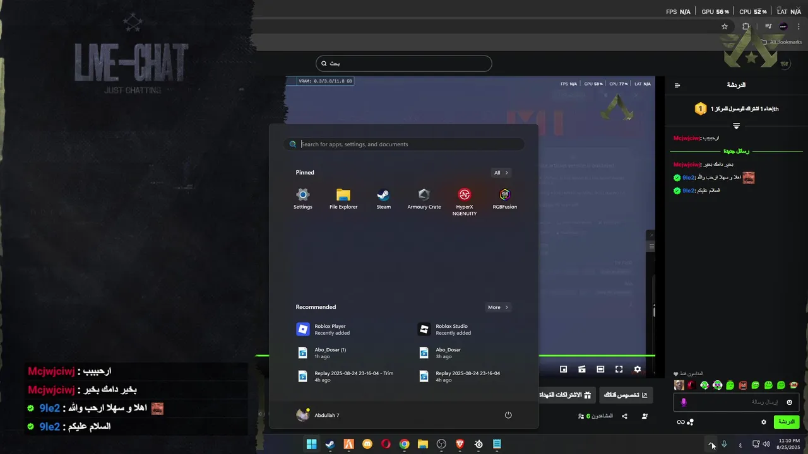Click the video player progress bar
Viewport: 808px width, 454px height.
pyautogui.click(x=454, y=356)
